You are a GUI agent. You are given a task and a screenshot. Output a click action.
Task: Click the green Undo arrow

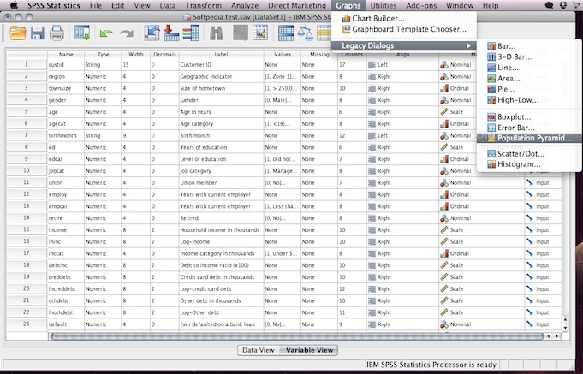pyautogui.click(x=106, y=33)
